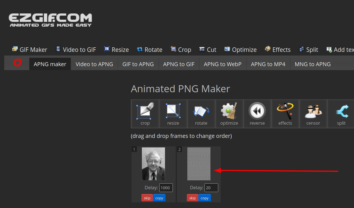Click the reverse animation icon
Screen dimensions: 354x208
click(x=257, y=114)
